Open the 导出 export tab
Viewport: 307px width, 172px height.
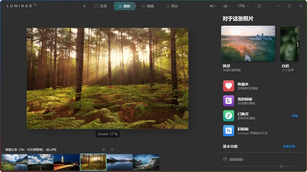coord(172,6)
